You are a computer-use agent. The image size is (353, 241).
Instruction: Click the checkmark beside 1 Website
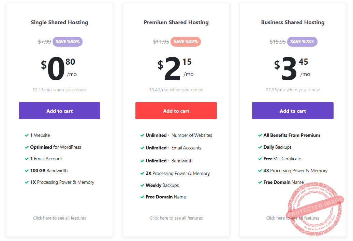[27, 135]
